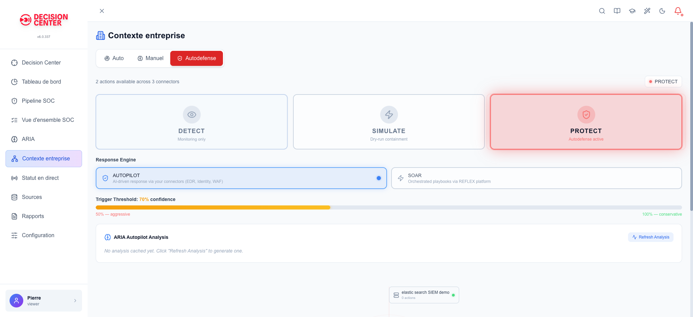The height and width of the screenshot is (317, 693).
Task: Click the elastic search SIEM server icon
Action: (396, 295)
